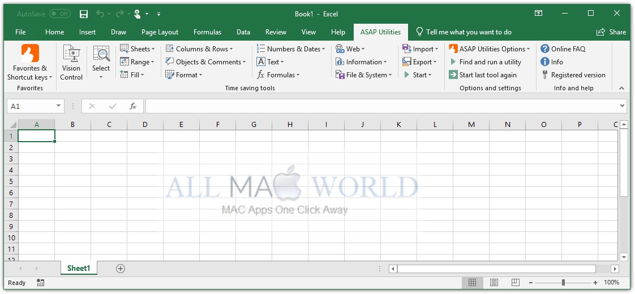Open the Format dropdown
Image resolution: width=635 pixels, height=294 pixels.
click(184, 74)
